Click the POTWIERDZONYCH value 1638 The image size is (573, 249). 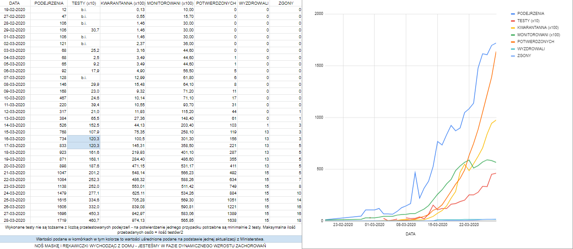tap(231, 221)
